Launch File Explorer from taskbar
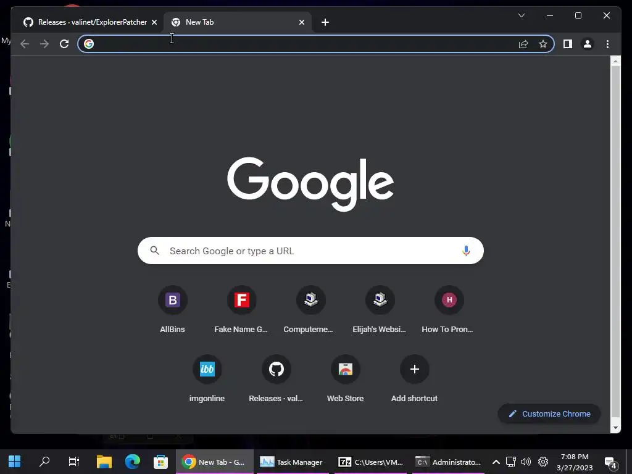632x474 pixels. (x=104, y=462)
